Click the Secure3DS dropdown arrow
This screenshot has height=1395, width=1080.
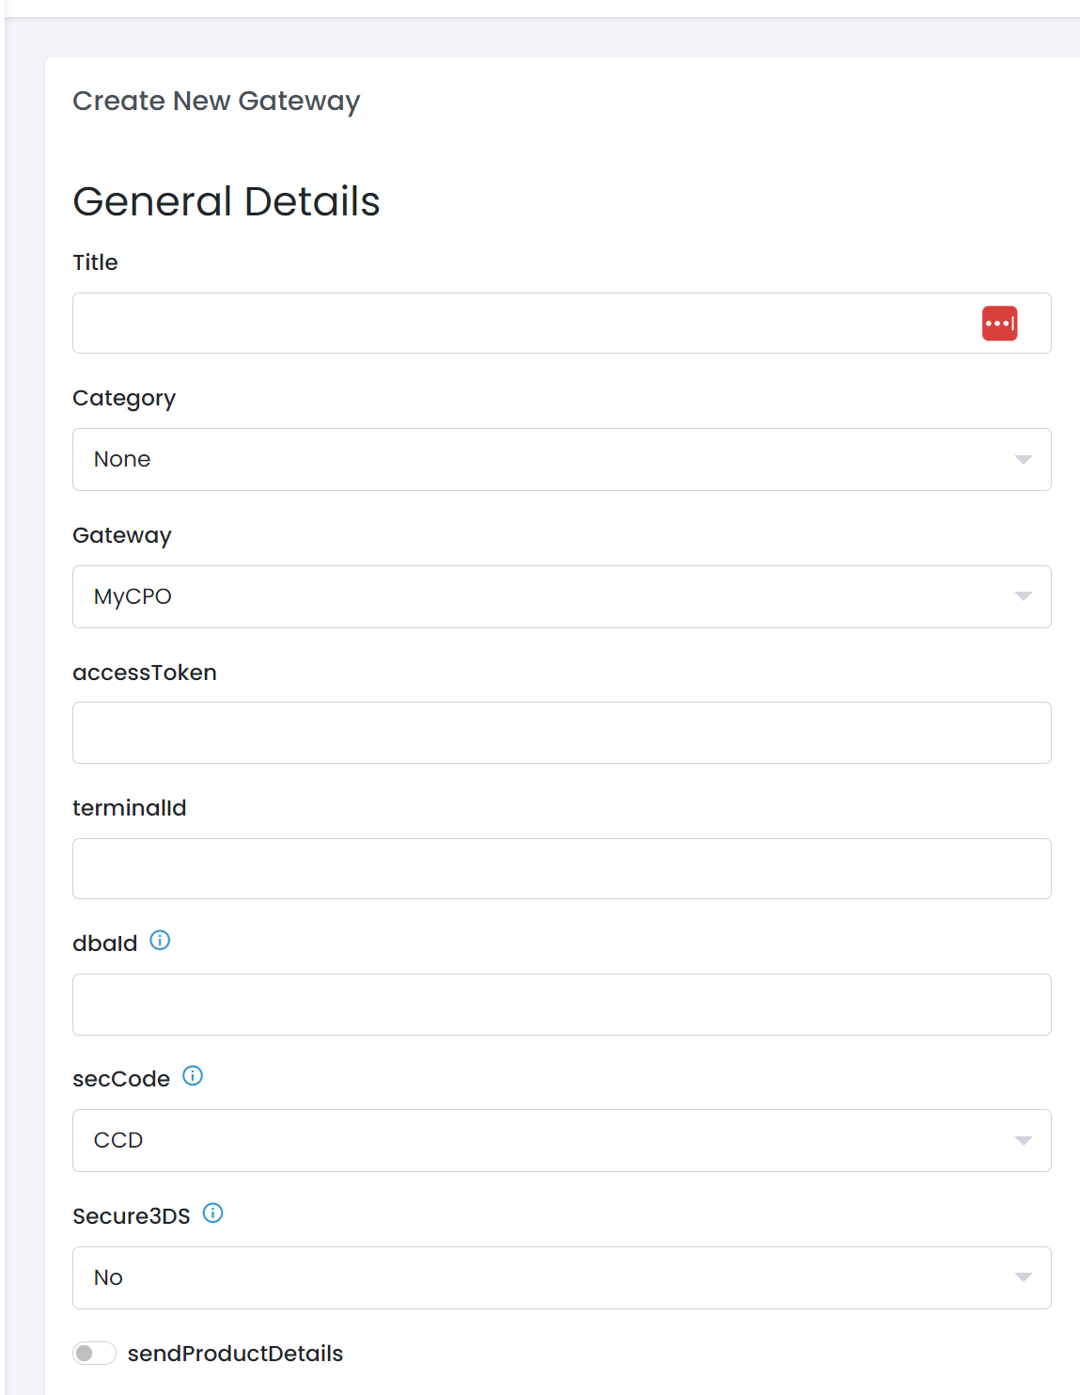1024,1277
